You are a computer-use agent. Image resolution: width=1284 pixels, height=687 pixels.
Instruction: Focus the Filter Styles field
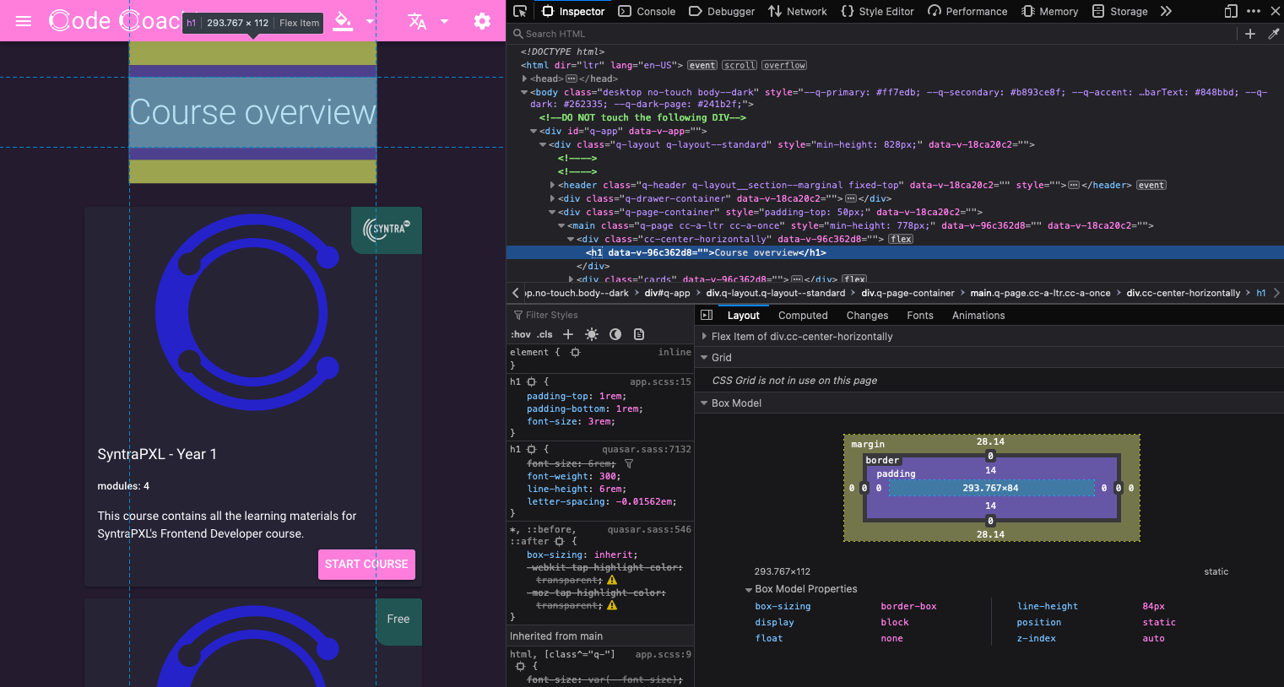[600, 315]
